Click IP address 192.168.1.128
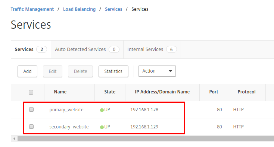The image size is (274, 147). click(144, 110)
